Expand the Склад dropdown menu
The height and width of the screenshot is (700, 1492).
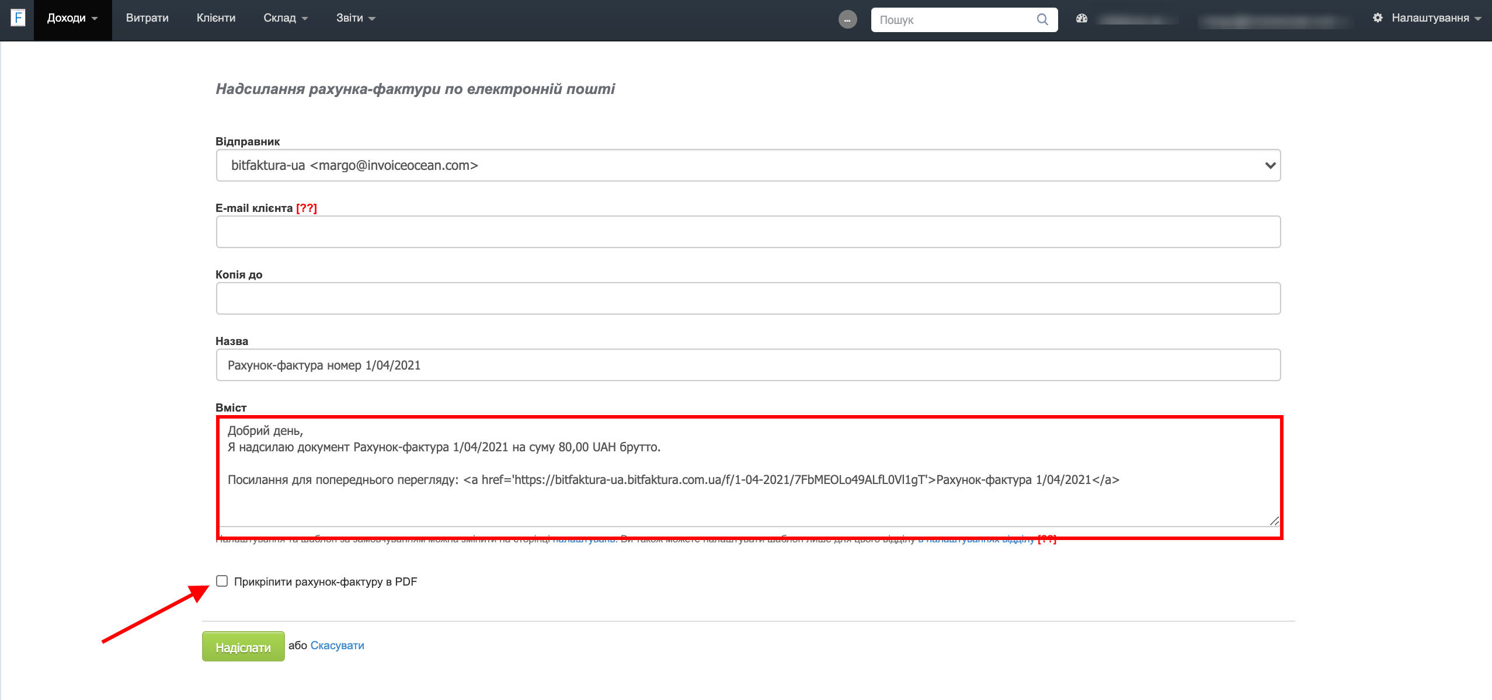pos(285,18)
